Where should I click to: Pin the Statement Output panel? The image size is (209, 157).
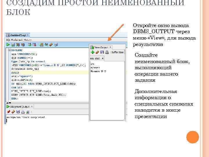click(8, 112)
